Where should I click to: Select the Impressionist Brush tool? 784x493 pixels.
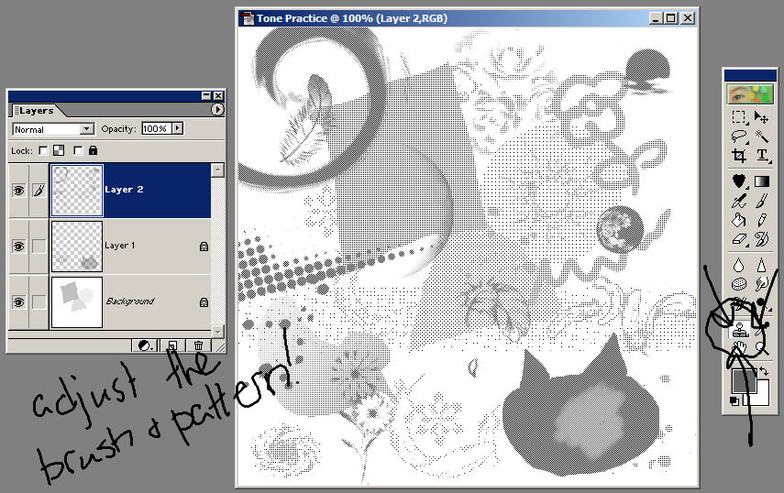761,239
